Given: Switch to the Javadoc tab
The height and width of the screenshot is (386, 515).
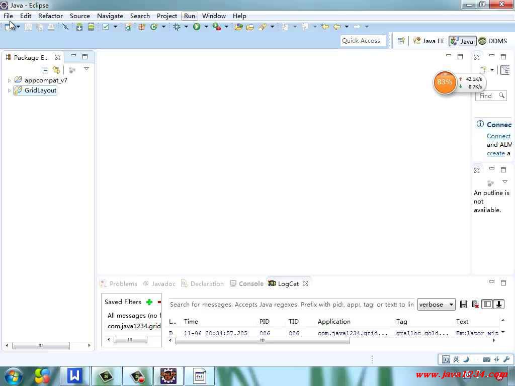Looking at the screenshot, I should (x=159, y=284).
